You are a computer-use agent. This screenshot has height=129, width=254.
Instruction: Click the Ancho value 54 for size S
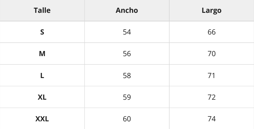pyautogui.click(x=127, y=32)
